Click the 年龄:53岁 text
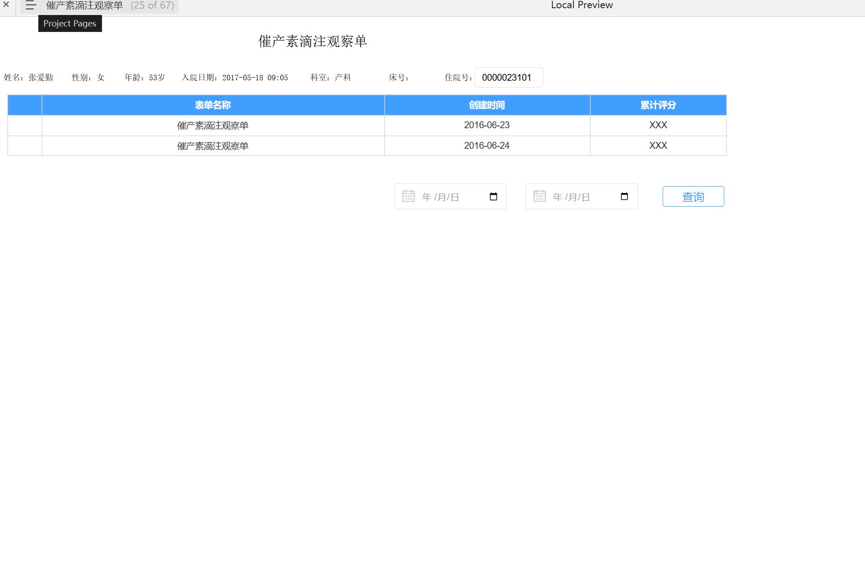The width and height of the screenshot is (865, 568). click(x=145, y=78)
